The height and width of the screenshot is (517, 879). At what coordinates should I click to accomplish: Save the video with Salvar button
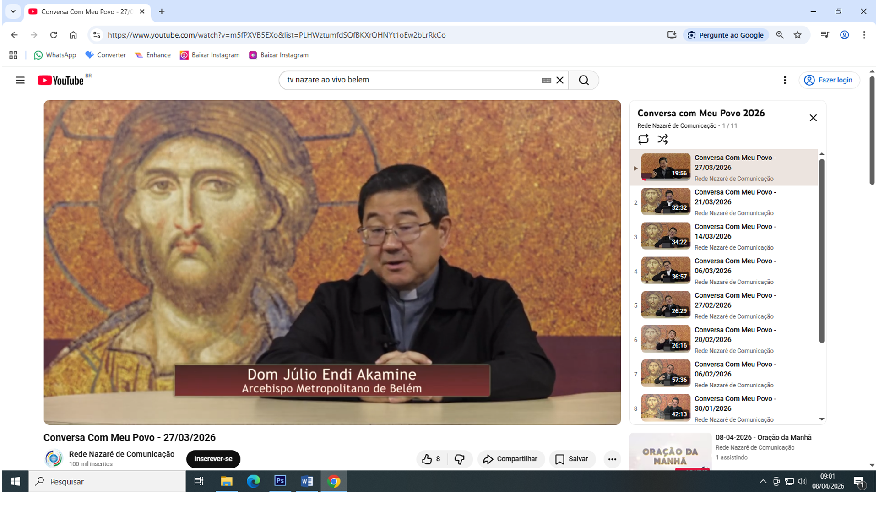click(572, 459)
